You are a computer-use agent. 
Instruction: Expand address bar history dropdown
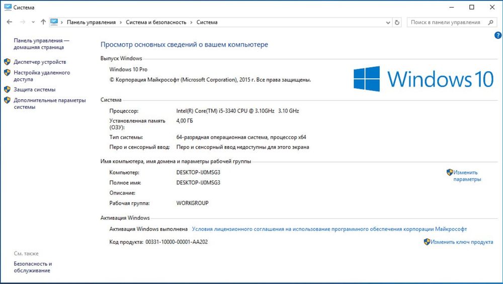[388, 23]
